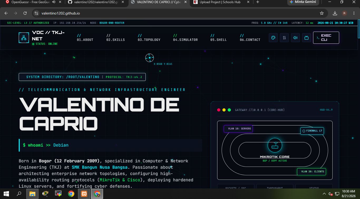Click the page vertical scrollbar thumb
The image size is (360, 199).
pos(358,30)
